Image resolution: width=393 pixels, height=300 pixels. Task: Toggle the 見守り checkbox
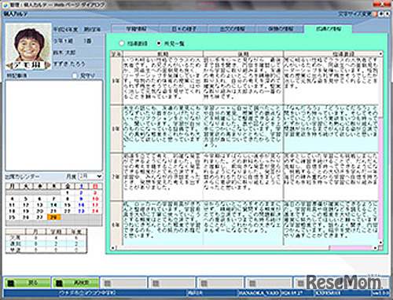[75, 75]
